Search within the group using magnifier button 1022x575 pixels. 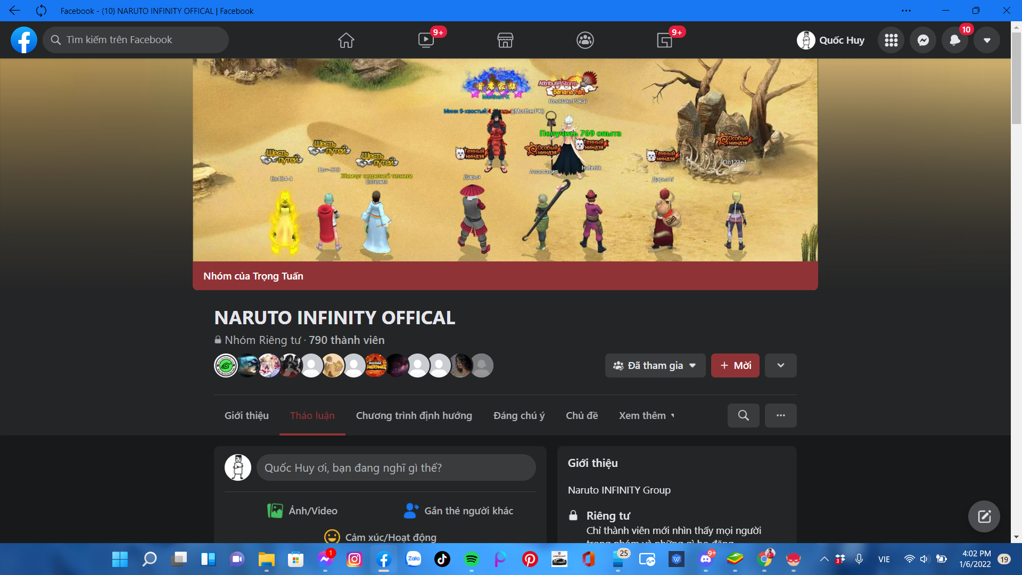click(x=744, y=415)
